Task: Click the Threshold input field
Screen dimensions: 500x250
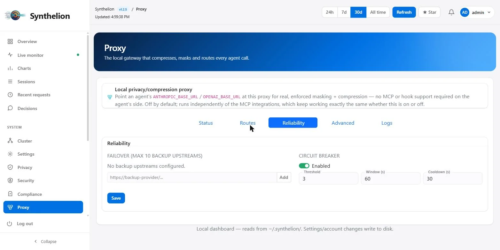Action: tap(329, 179)
